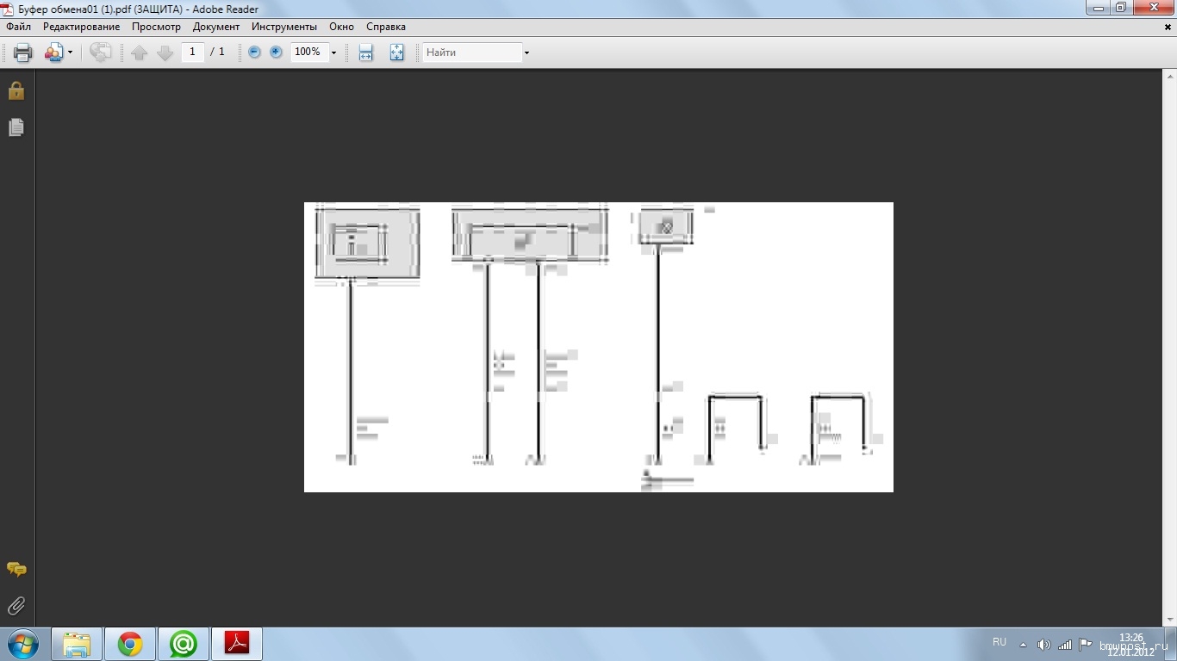Open the security lock panel in sidebar
The height and width of the screenshot is (661, 1177).
tap(16, 90)
